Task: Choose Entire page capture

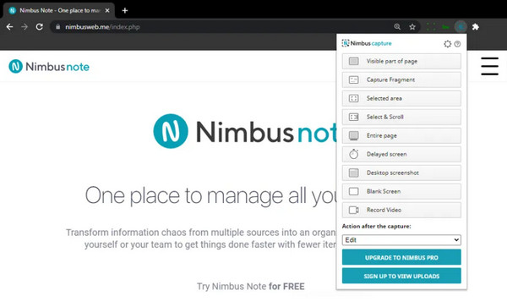Action: click(401, 135)
